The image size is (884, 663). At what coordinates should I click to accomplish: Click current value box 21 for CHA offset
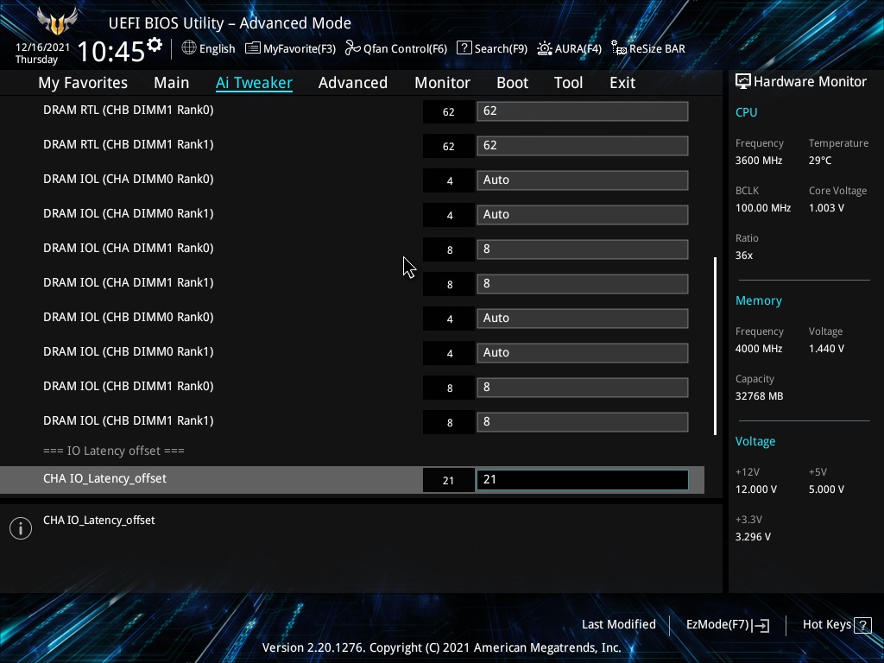coord(449,480)
